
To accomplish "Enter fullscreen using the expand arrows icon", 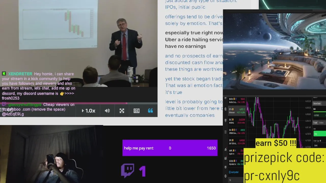I will (x=122, y=111).
